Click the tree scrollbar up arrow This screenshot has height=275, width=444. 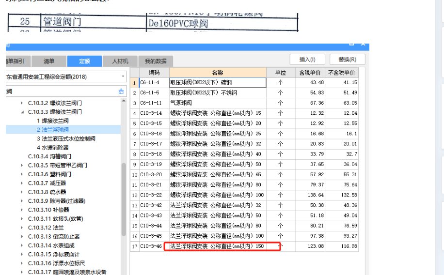pos(124,101)
